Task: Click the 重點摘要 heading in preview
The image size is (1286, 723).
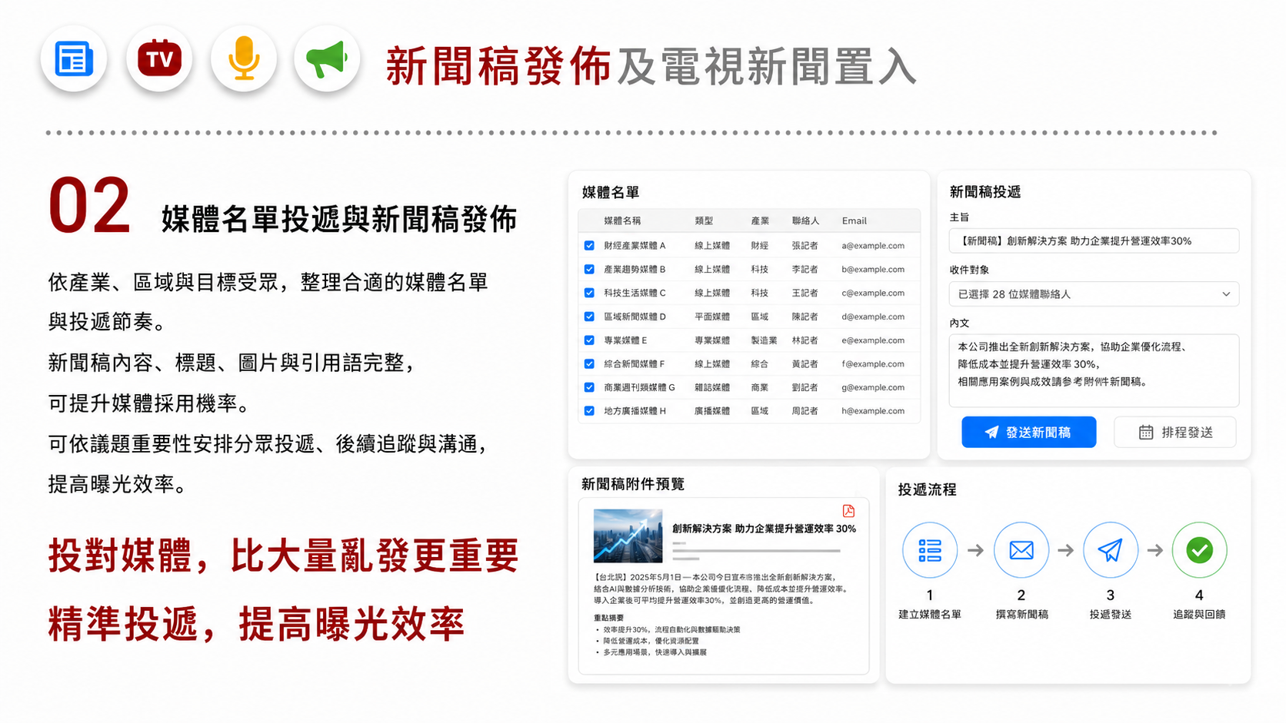Action: coord(608,618)
